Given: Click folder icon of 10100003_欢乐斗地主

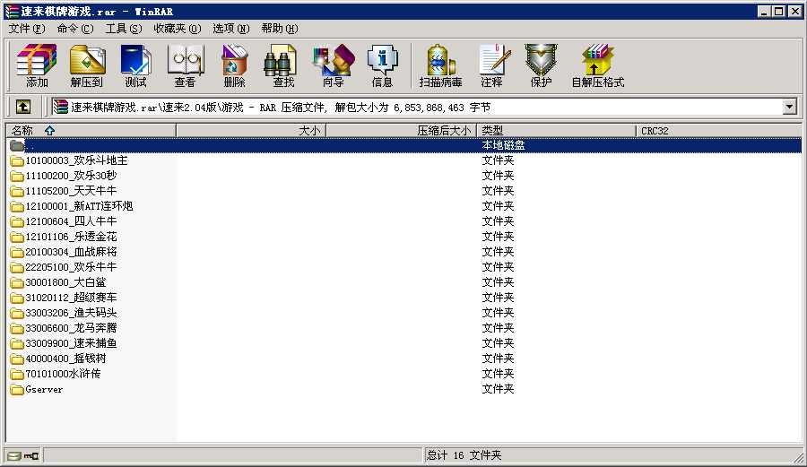Looking at the screenshot, I should tap(17, 161).
